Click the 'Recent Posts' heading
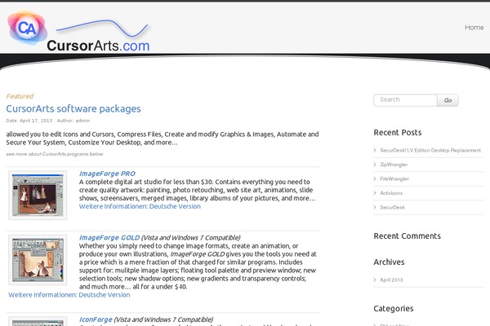The height and width of the screenshot is (326, 490). coord(398,133)
